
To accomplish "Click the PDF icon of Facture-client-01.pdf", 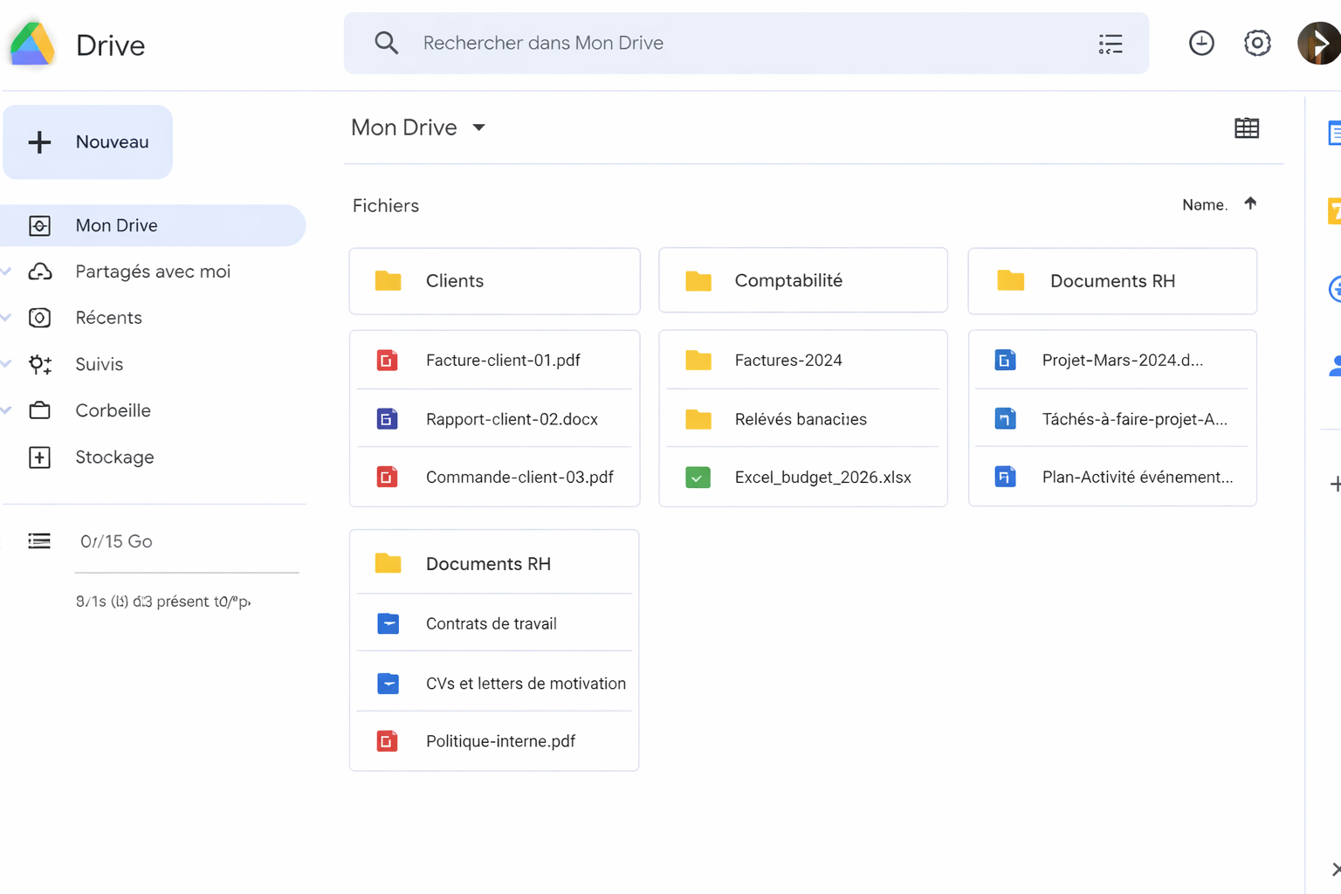I will (x=387, y=361).
